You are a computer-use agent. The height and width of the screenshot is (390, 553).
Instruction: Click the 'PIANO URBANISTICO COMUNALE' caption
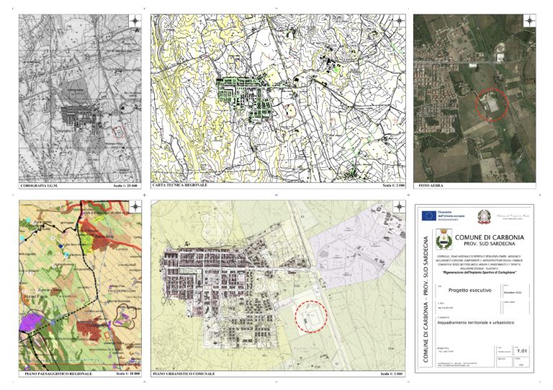(187, 375)
